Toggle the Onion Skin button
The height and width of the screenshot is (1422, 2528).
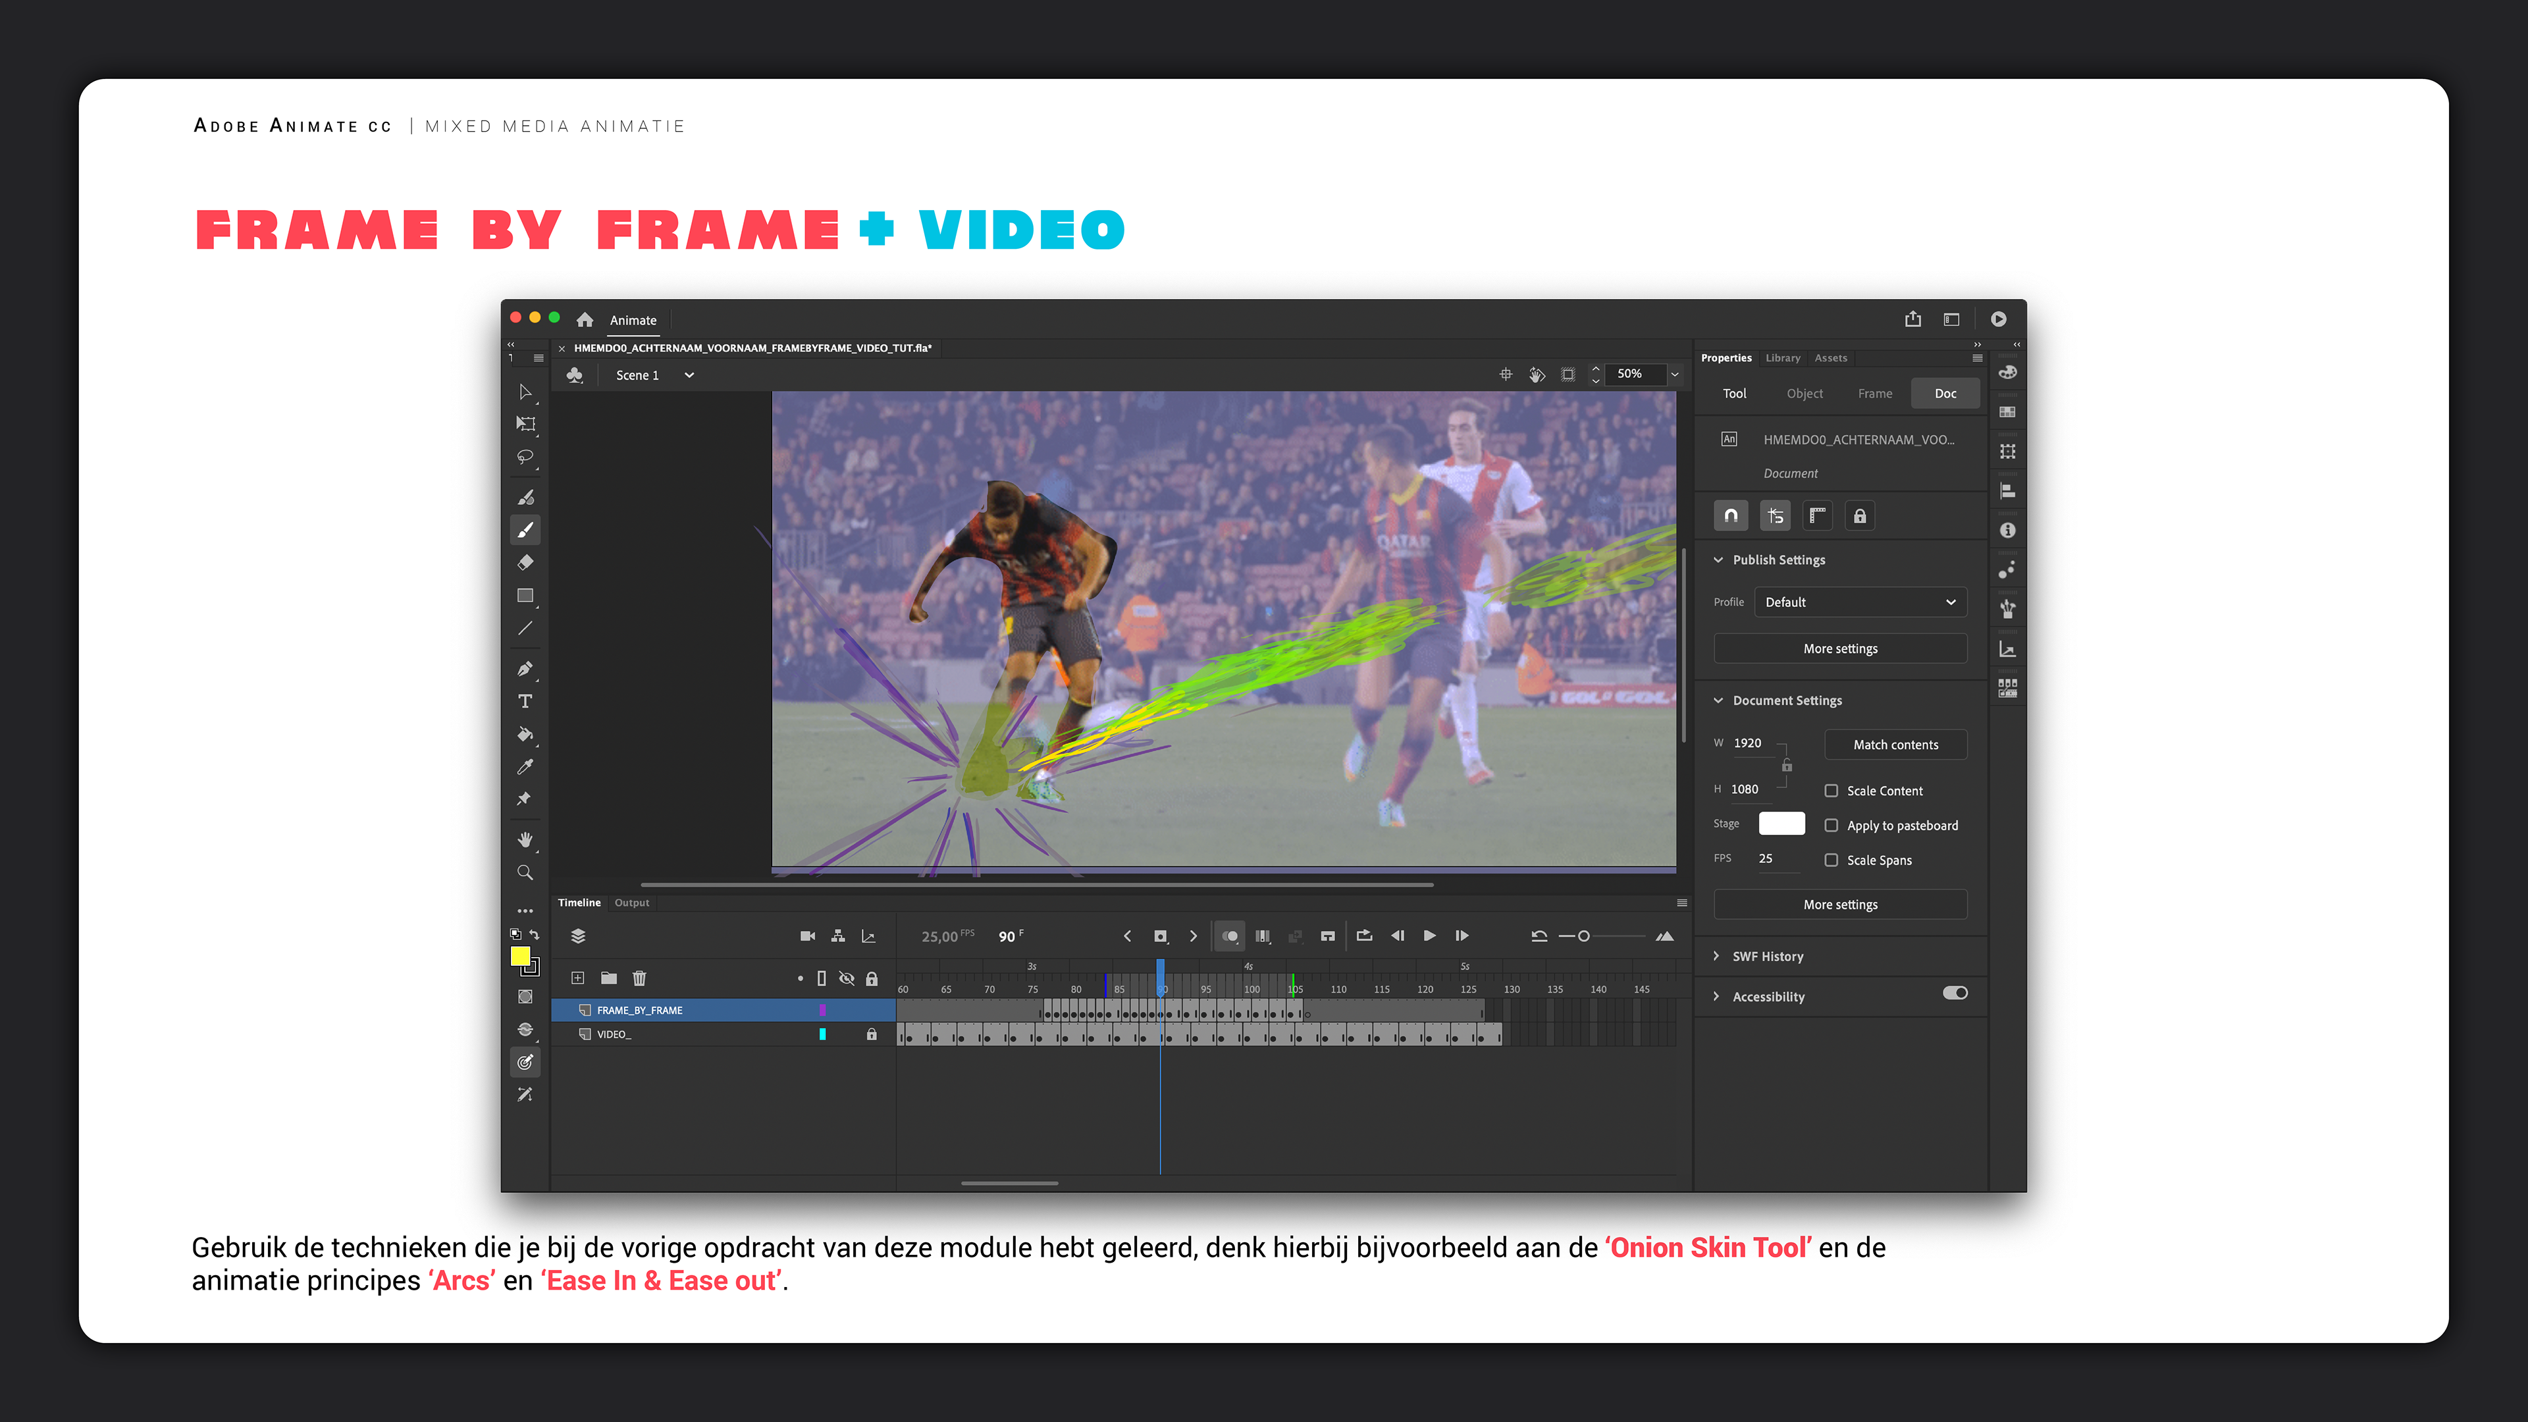point(1230,936)
